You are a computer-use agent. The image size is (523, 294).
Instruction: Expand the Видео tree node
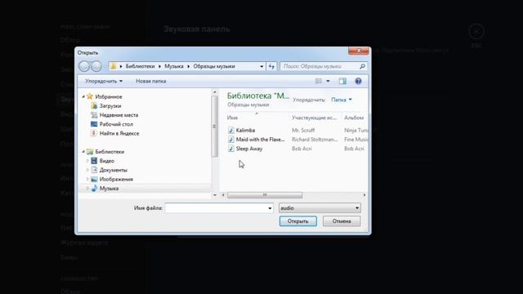click(87, 161)
